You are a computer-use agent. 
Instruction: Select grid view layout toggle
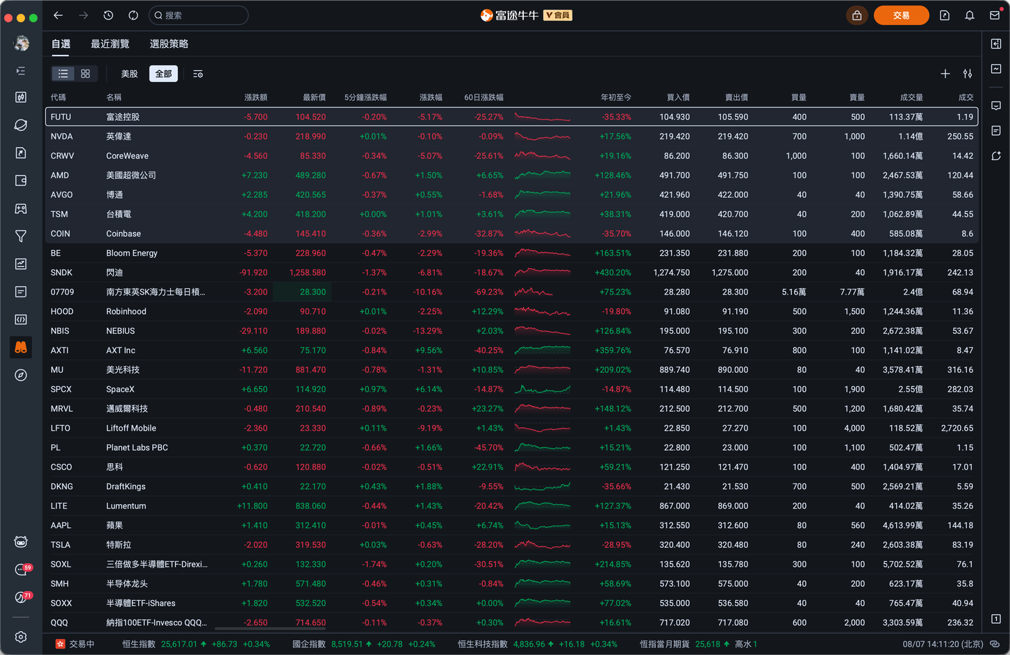click(x=85, y=74)
